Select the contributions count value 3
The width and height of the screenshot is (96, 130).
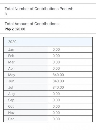(5, 14)
